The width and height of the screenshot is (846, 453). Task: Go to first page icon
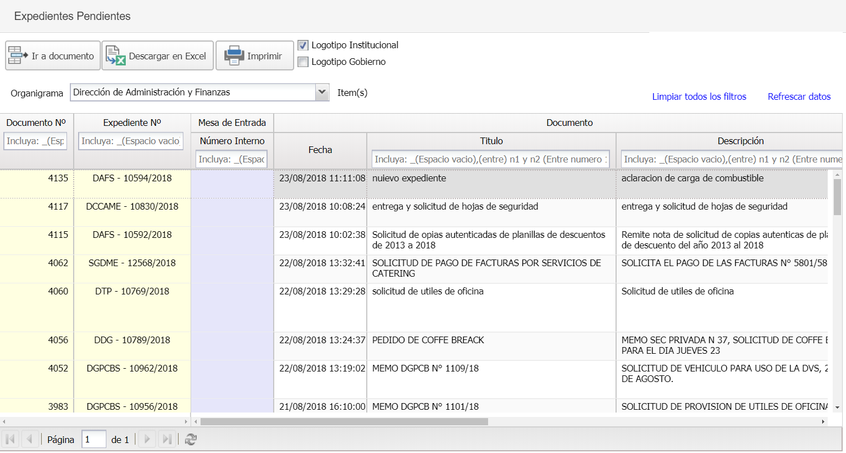coord(10,439)
